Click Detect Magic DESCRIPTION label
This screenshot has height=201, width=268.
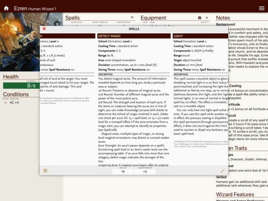(105, 74)
